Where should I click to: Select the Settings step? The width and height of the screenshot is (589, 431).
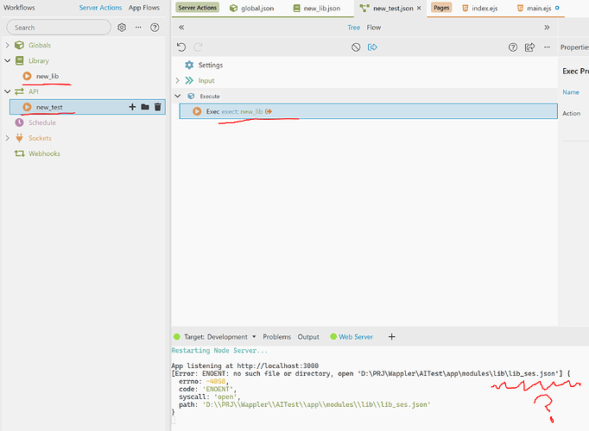(x=211, y=66)
